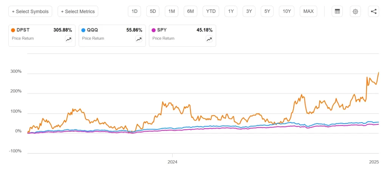Open the data table view icon
This screenshot has height=175, width=387.
(x=337, y=11)
